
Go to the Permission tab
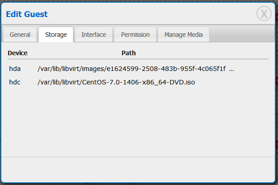(135, 35)
